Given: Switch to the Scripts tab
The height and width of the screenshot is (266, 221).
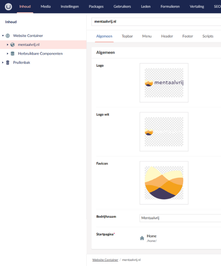Looking at the screenshot, I should pos(208,36).
